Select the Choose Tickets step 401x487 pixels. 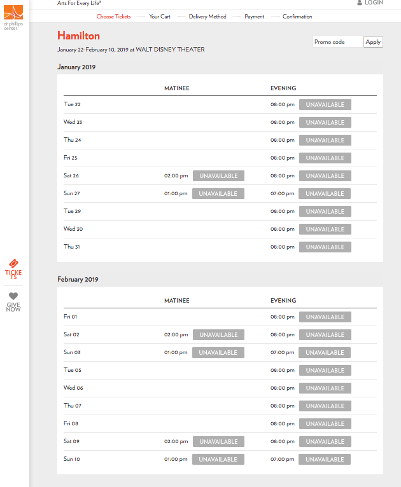click(x=113, y=17)
